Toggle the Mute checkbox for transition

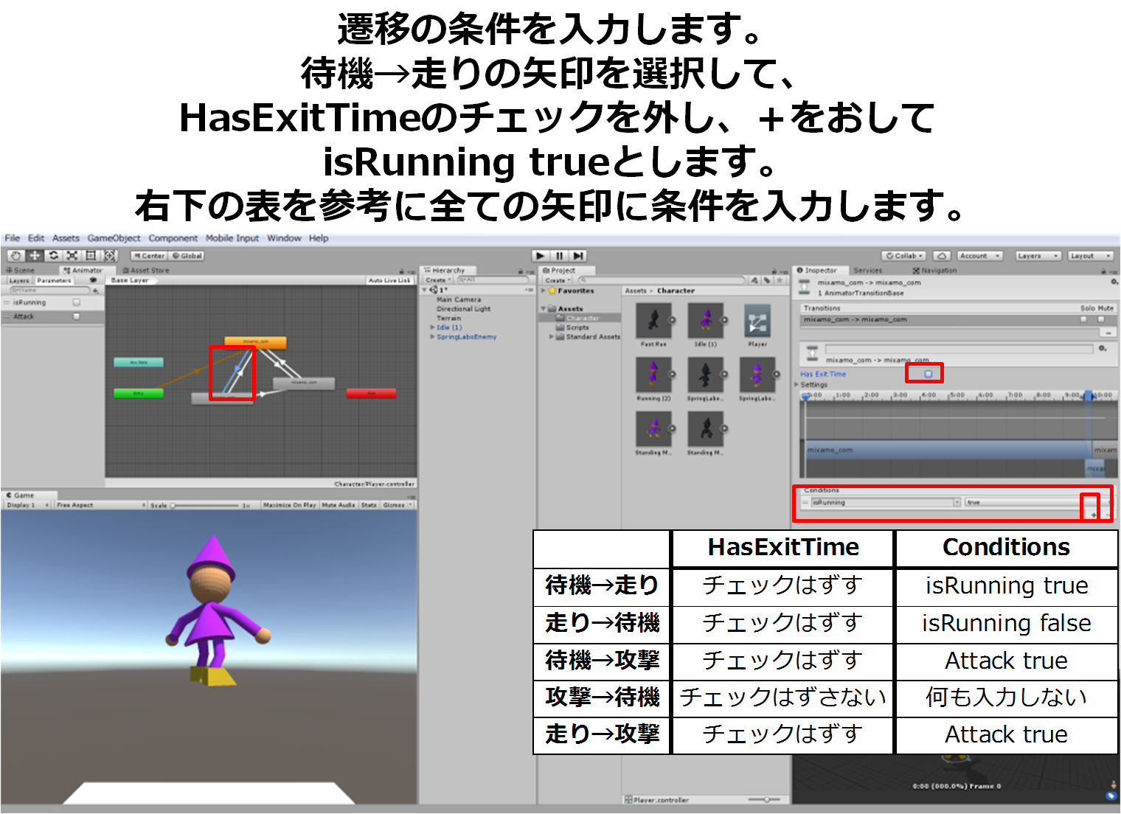click(1101, 319)
